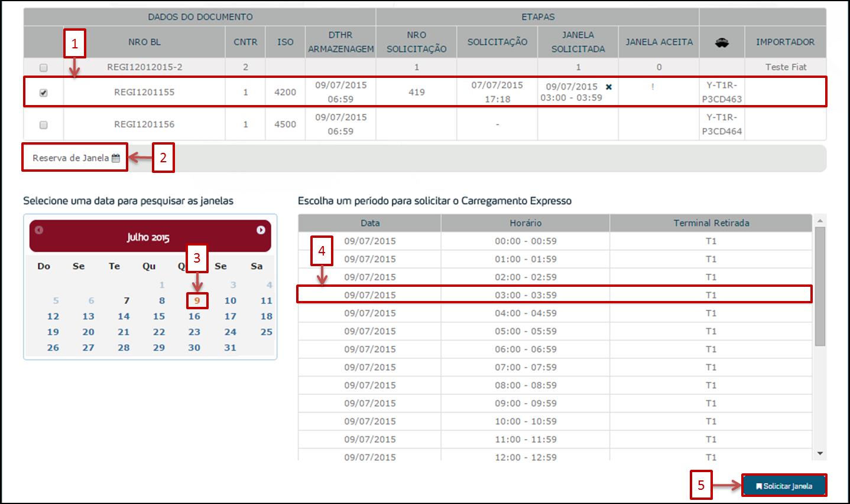Select day 20 in the calendar
This screenshot has width=850, height=504.
click(x=89, y=332)
